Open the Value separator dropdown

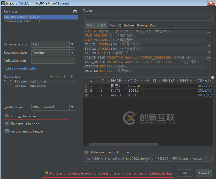point(53,44)
